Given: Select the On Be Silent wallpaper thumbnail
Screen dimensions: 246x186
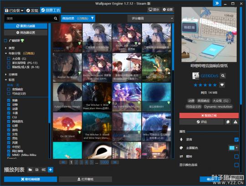Looking at the screenshot, I should (x=67, y=127).
